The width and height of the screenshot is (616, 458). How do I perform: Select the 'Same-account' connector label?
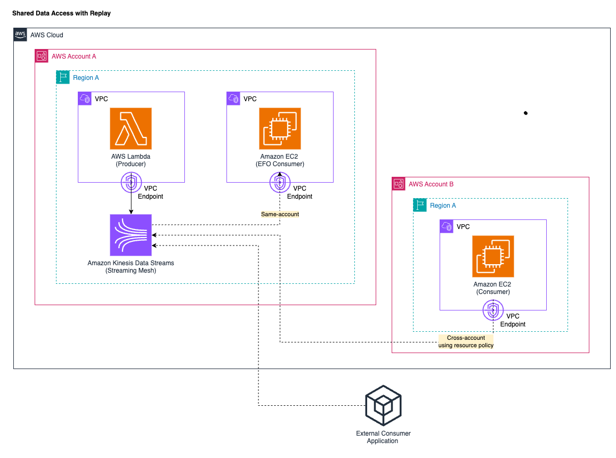pyautogui.click(x=280, y=214)
